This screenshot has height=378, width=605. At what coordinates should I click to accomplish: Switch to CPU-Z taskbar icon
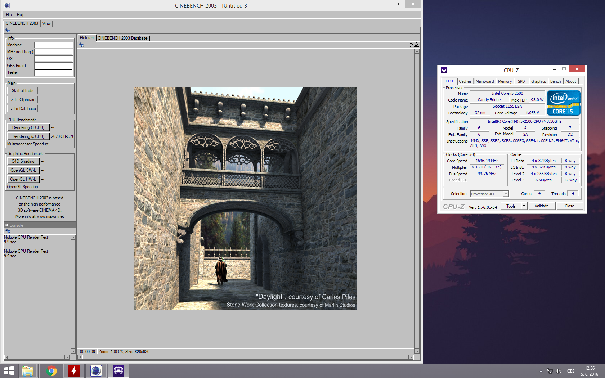[x=118, y=371]
